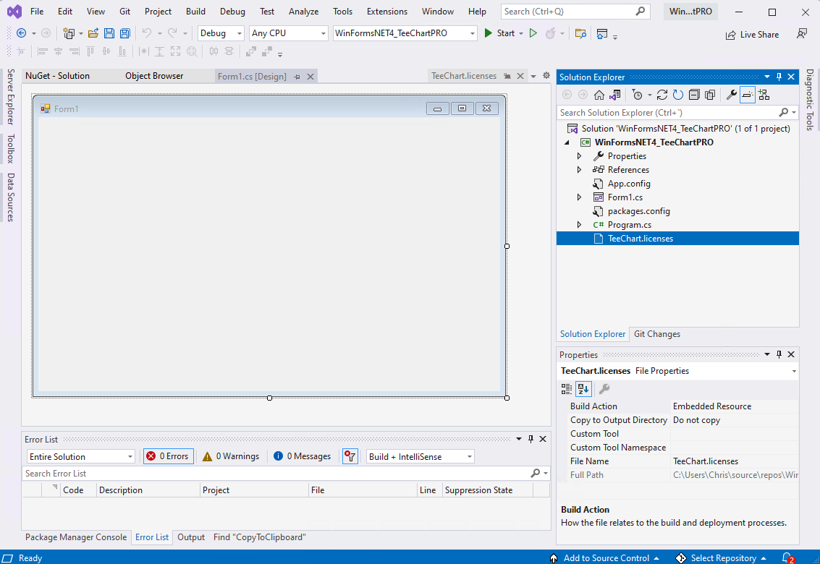The width and height of the screenshot is (820, 564).
Task: Click the Search Error List field
Action: click(286, 473)
